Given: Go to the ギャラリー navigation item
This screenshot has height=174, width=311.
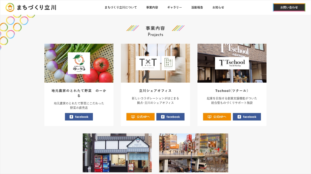Looking at the screenshot, I should tap(175, 7).
